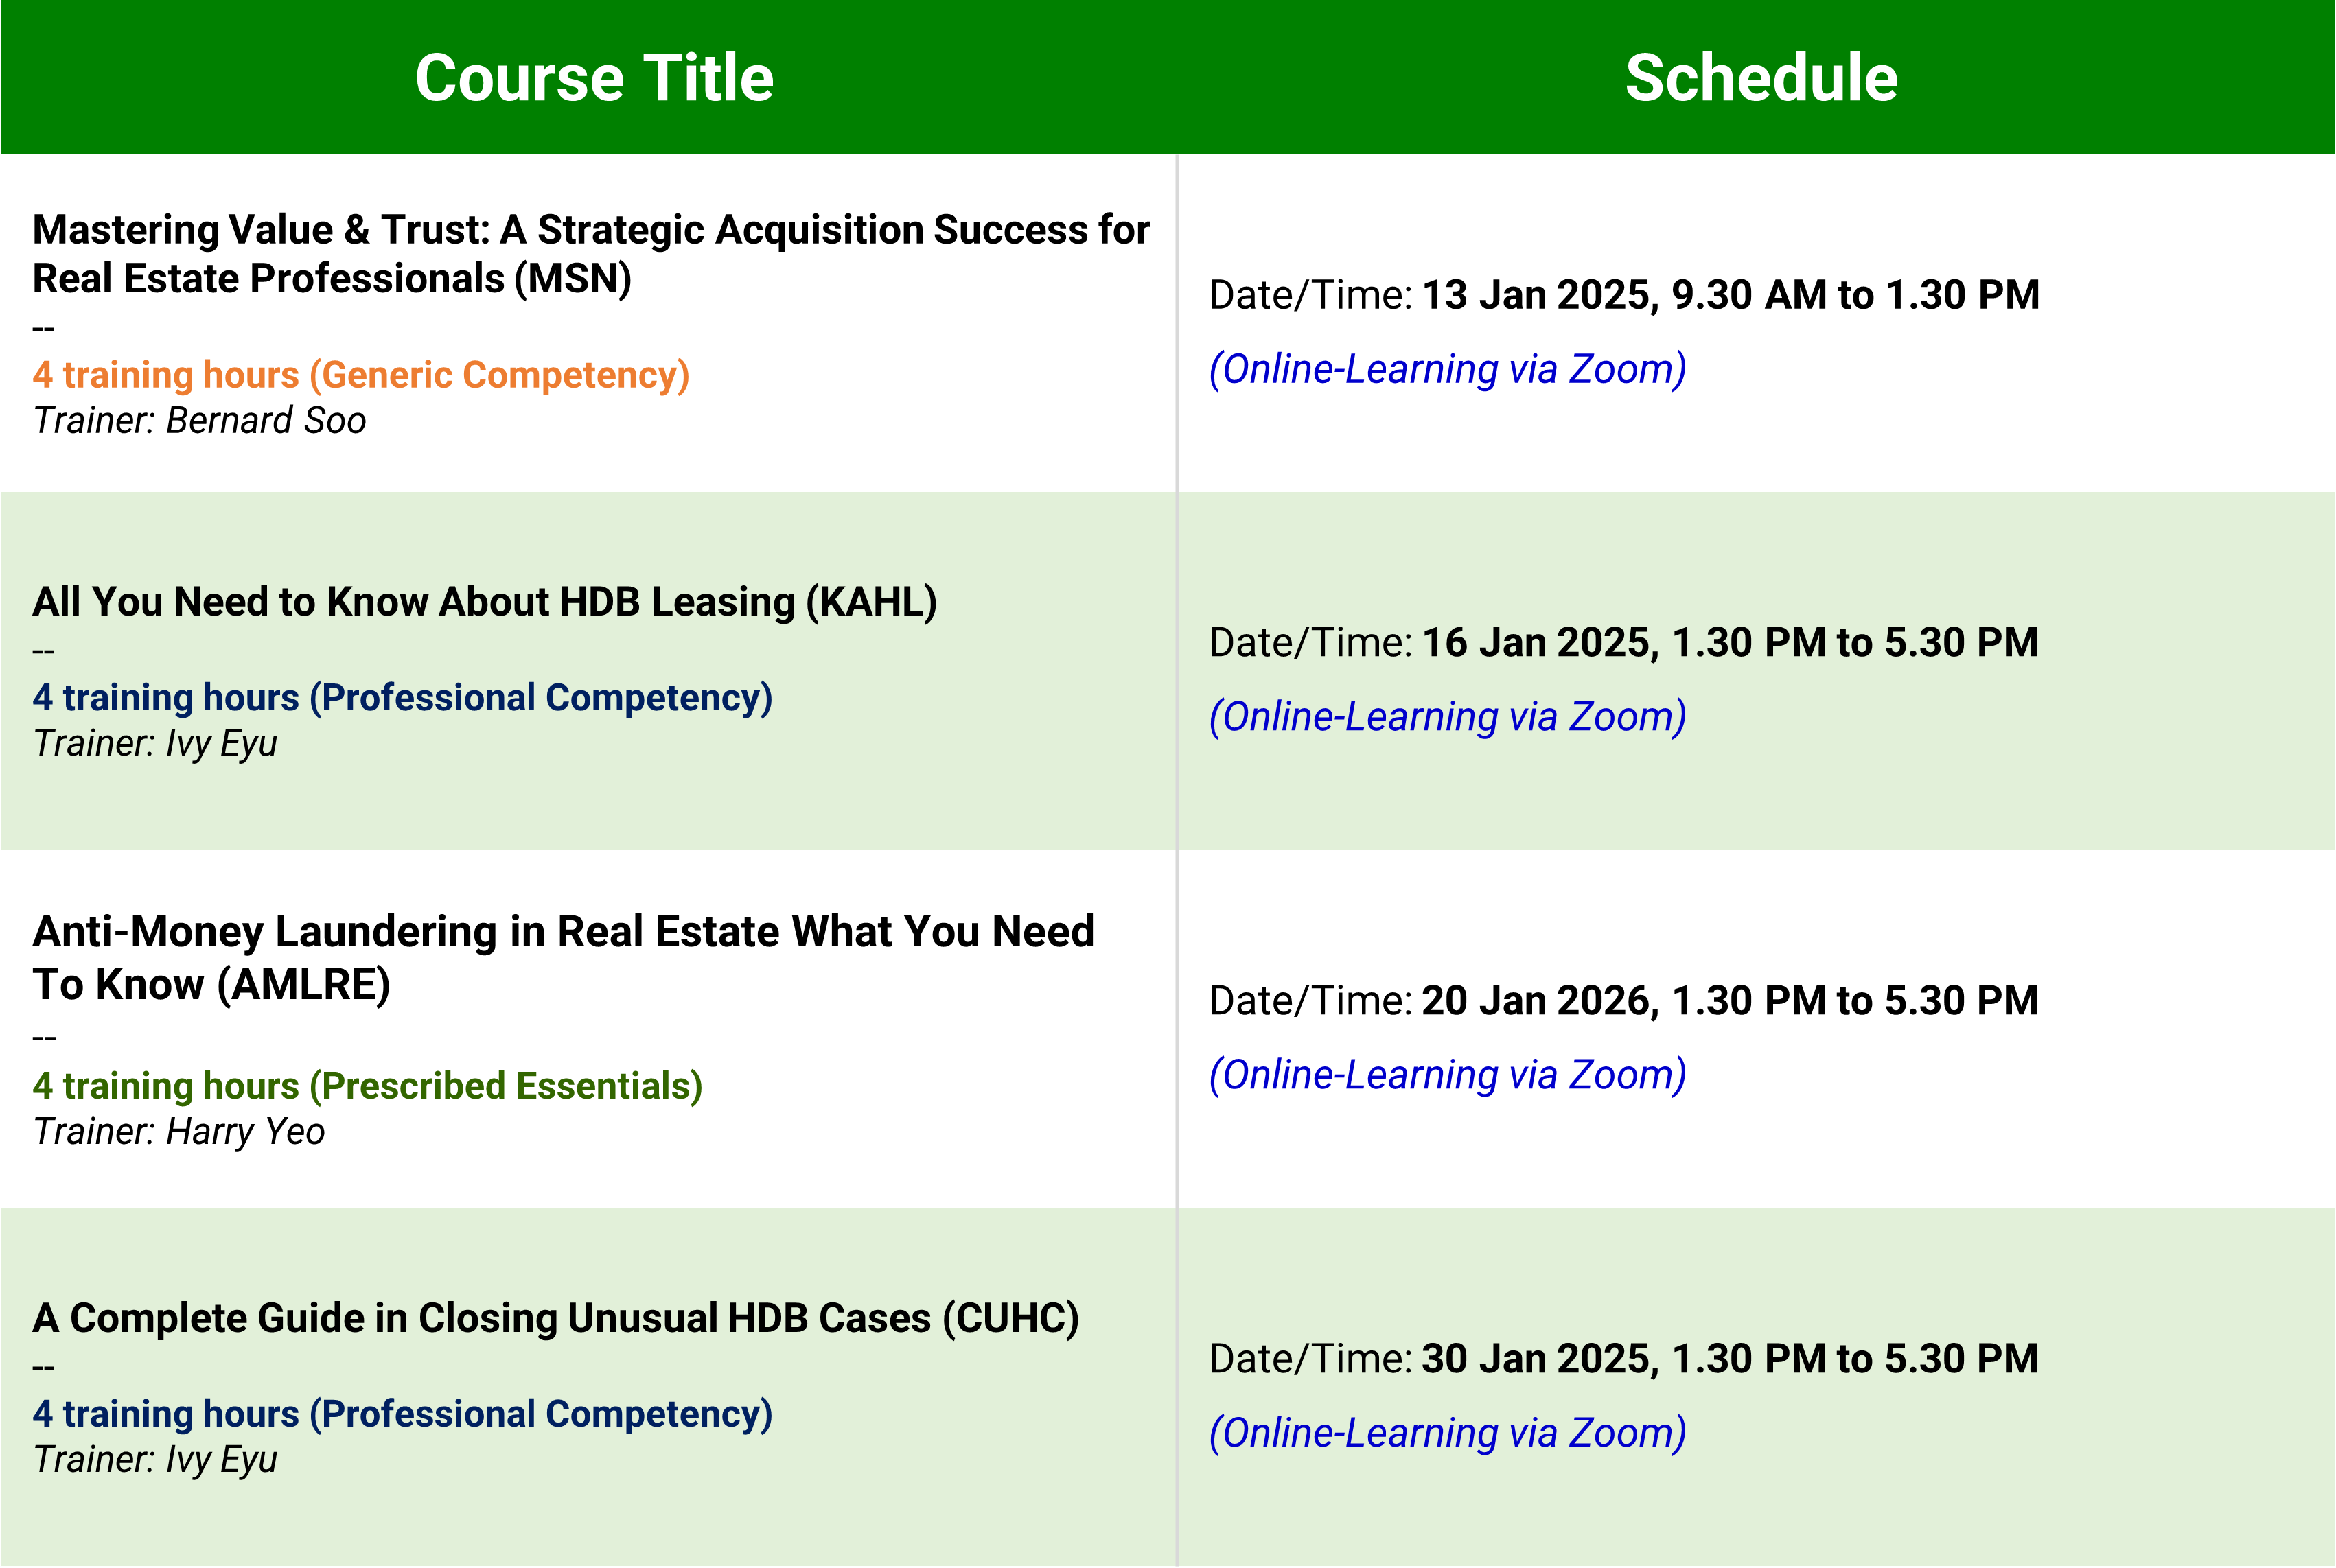Click Professional Competency hours under the KAHL course
This screenshot has height=1568, width=2336.
[402, 698]
